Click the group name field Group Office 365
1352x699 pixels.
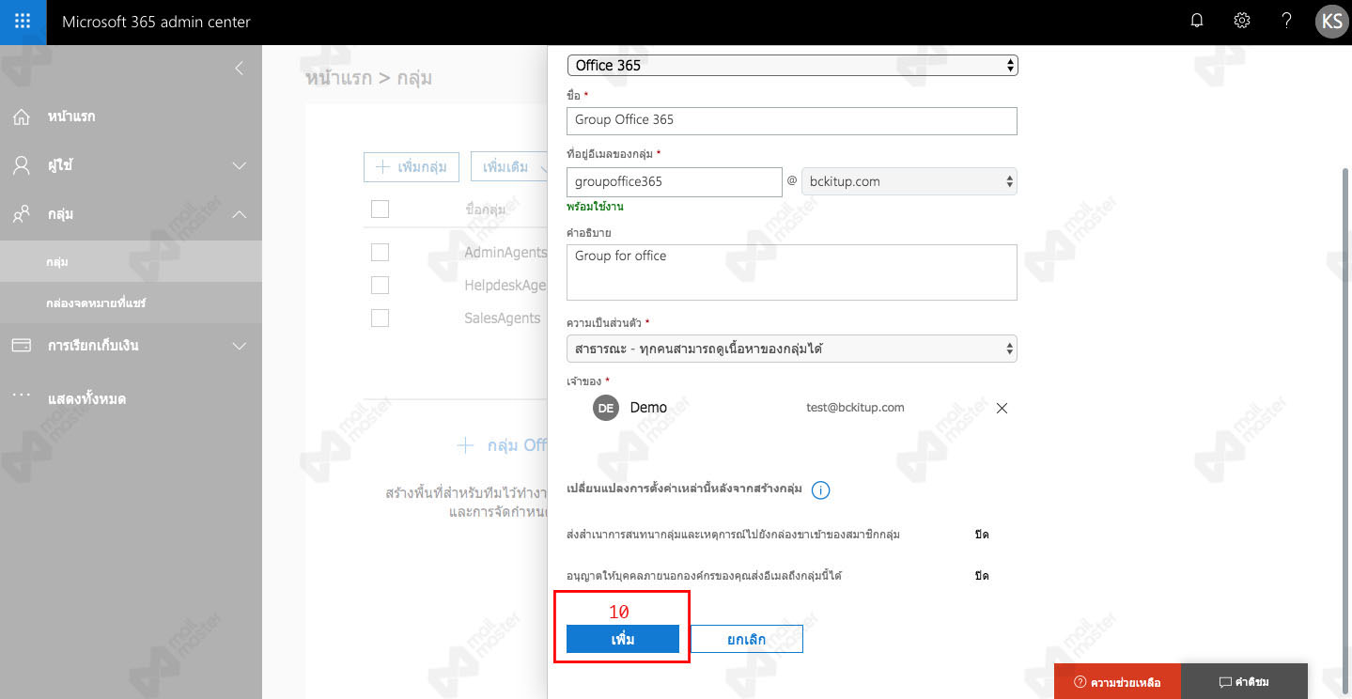coord(792,120)
